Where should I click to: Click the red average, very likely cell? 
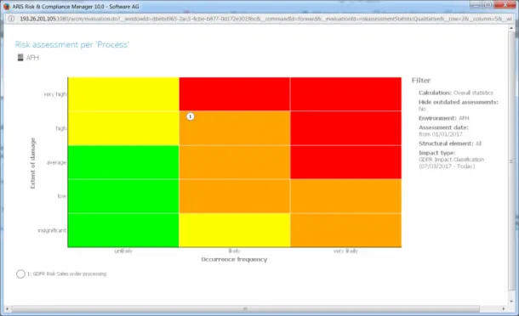pyautogui.click(x=346, y=162)
